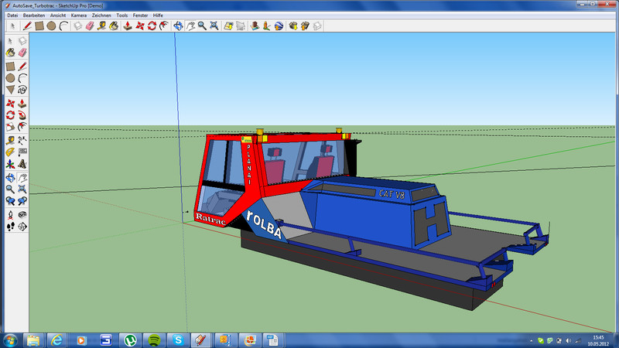Open uTorrent from taskbar
The image size is (619, 348).
point(130,340)
